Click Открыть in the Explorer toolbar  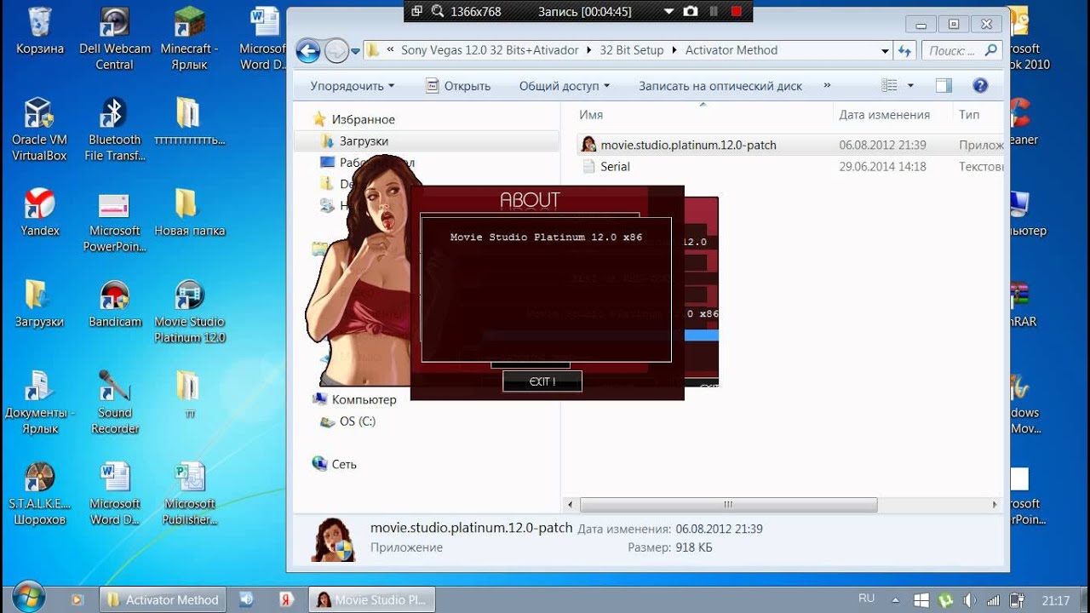(458, 86)
